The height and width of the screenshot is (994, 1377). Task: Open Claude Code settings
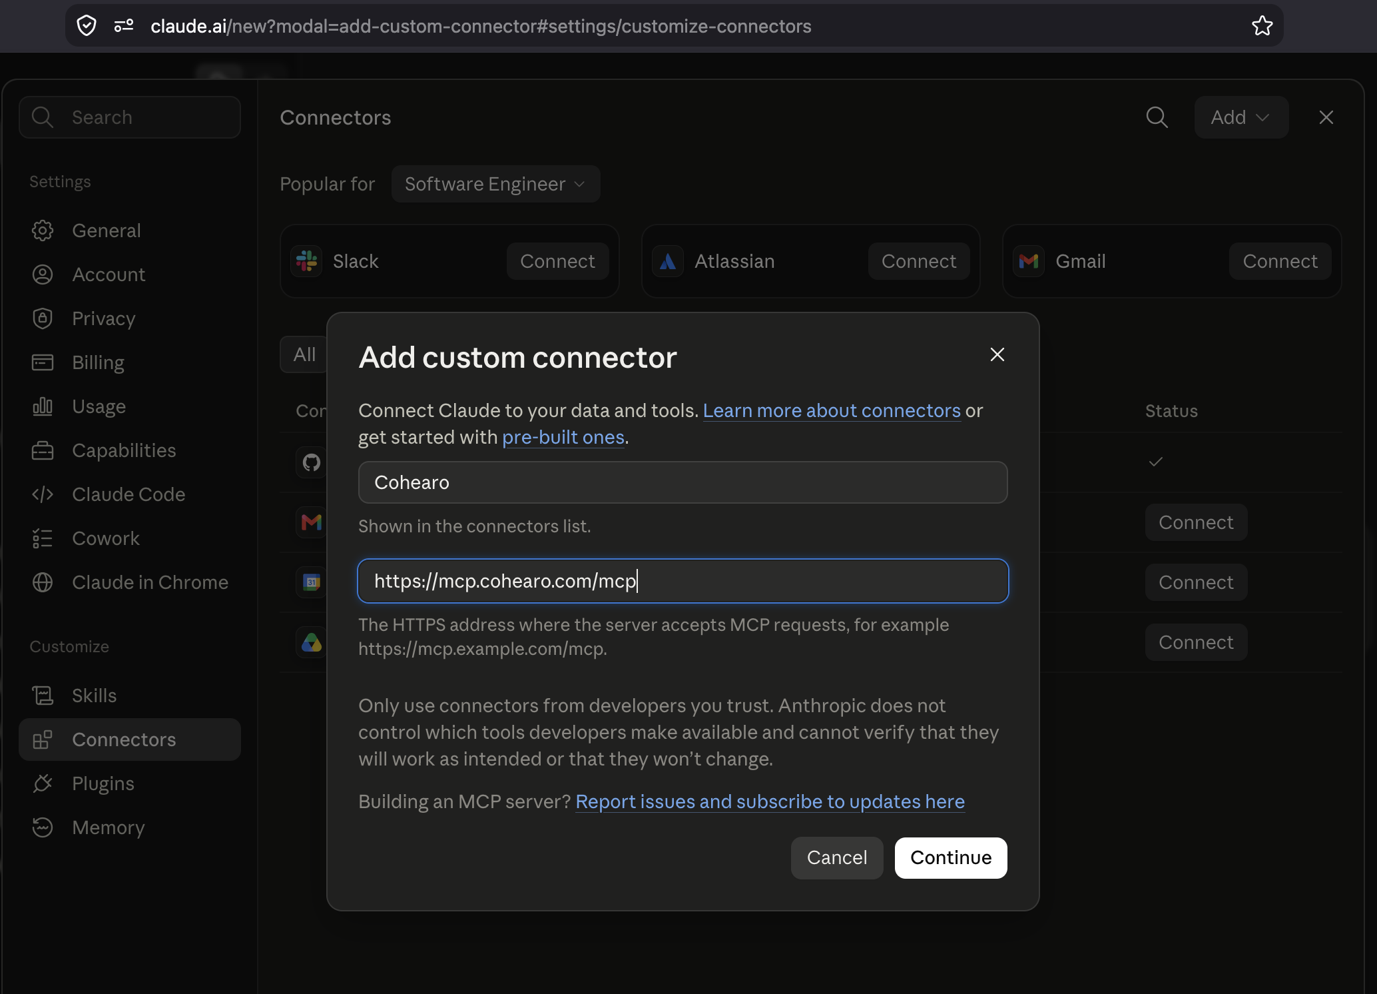[130, 494]
